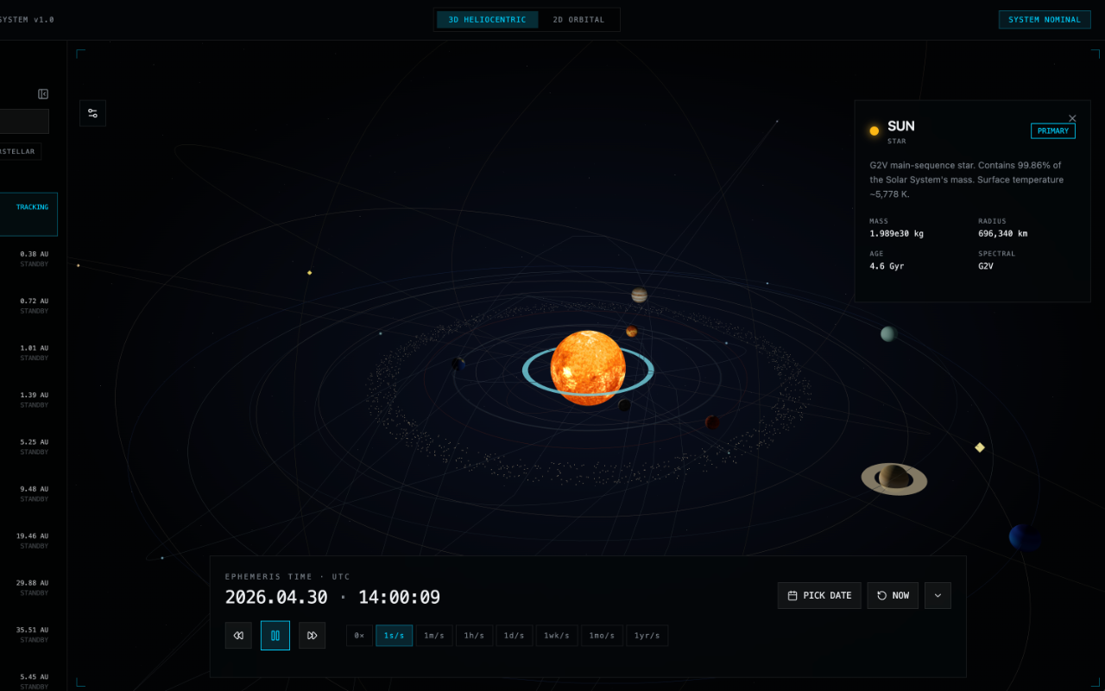1105x691 pixels.
Task: Set time speed to 1yr/s
Action: click(x=647, y=636)
